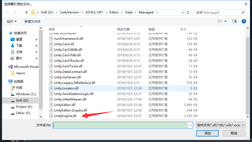Open Project (E:) drive
This screenshot has height=142, width=252.
[x=21, y=107]
